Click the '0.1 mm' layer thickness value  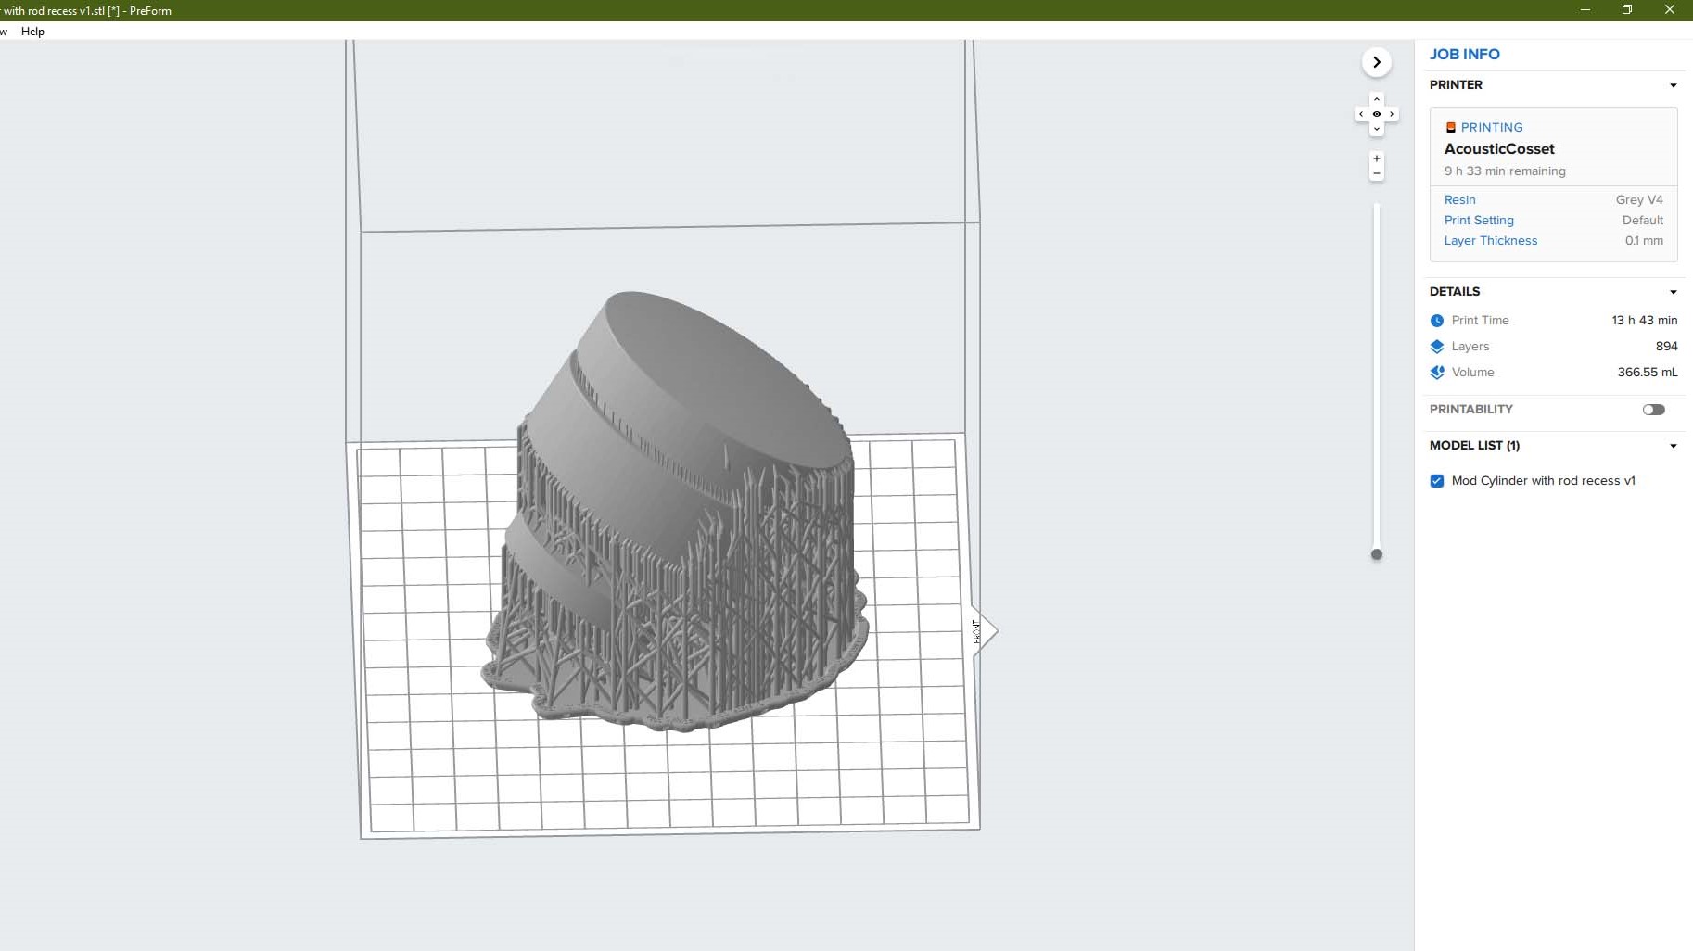tap(1644, 240)
